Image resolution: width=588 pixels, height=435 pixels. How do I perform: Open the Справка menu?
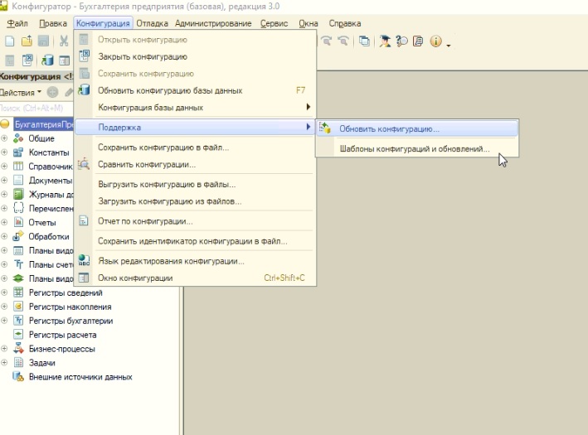click(x=345, y=23)
